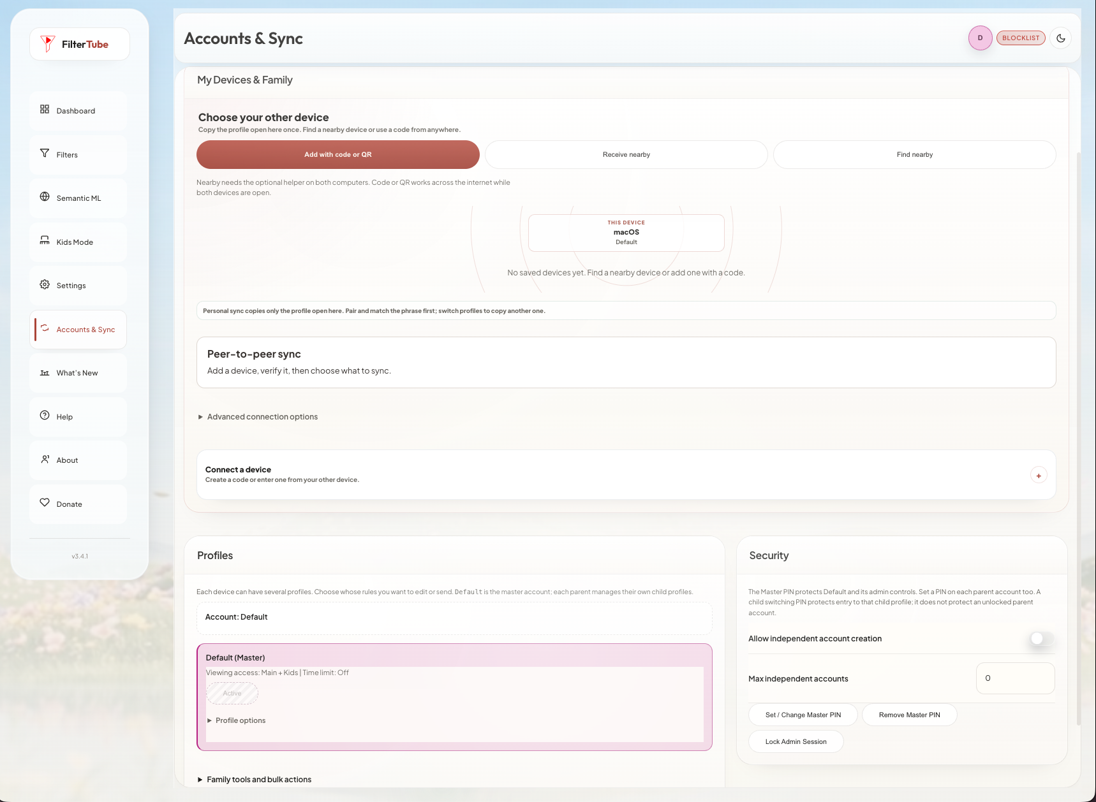This screenshot has height=802, width=1096.
Task: Click the Peer-to-peer sync heading
Action: coord(254,354)
